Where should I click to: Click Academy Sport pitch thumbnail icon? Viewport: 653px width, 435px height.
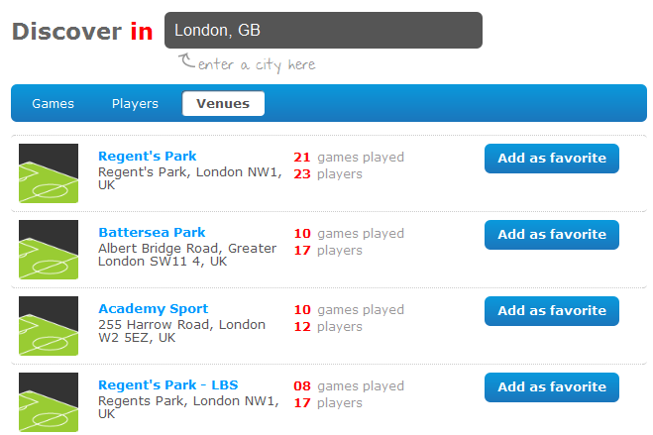pyautogui.click(x=49, y=326)
